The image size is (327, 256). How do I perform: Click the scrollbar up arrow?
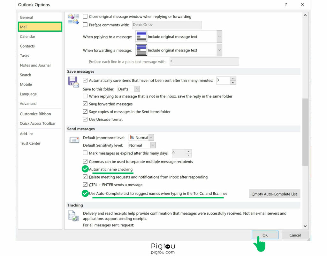[x=305, y=15]
